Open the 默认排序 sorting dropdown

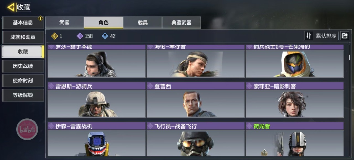click(326, 36)
